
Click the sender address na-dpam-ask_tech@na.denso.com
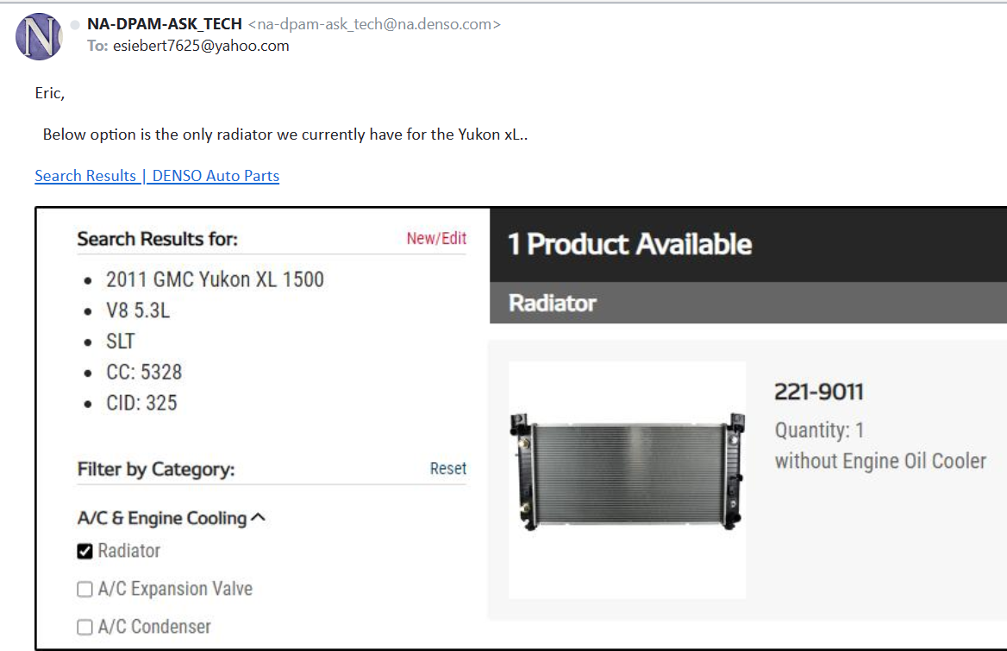point(374,24)
